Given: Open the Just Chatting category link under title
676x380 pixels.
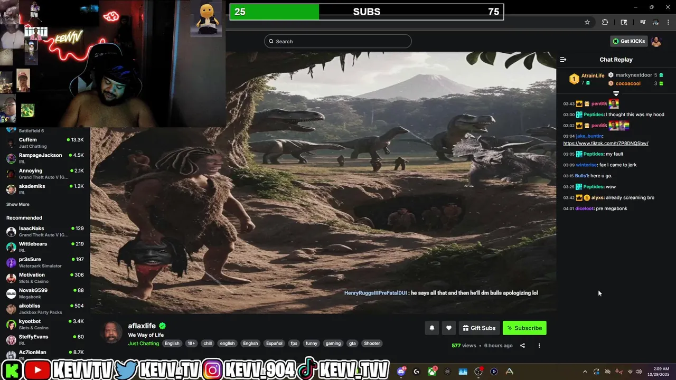Looking at the screenshot, I should point(143,343).
